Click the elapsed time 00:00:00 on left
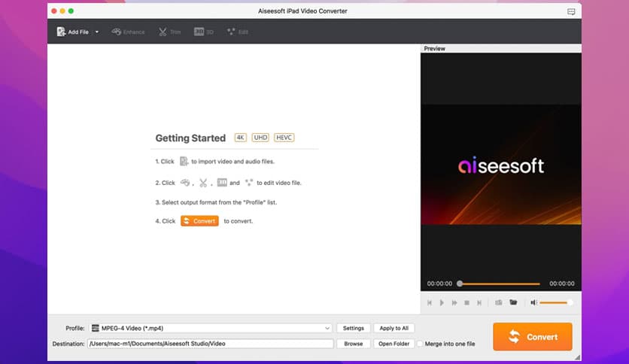 439,284
